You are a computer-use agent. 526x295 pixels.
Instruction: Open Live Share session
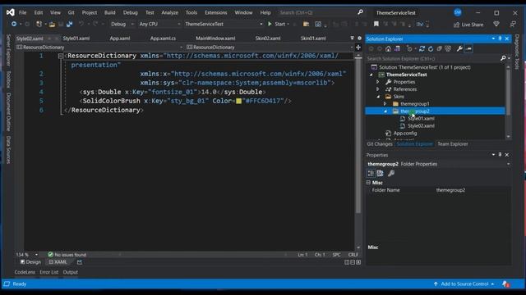tap(468, 25)
